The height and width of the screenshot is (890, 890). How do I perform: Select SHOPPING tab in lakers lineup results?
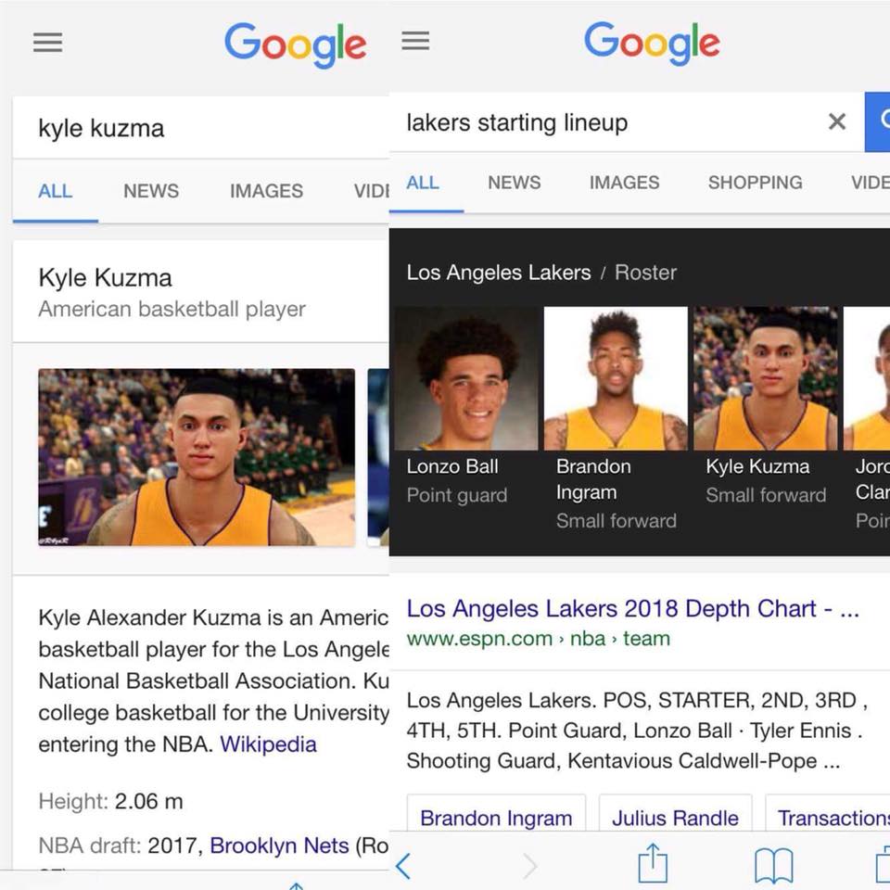click(x=755, y=183)
